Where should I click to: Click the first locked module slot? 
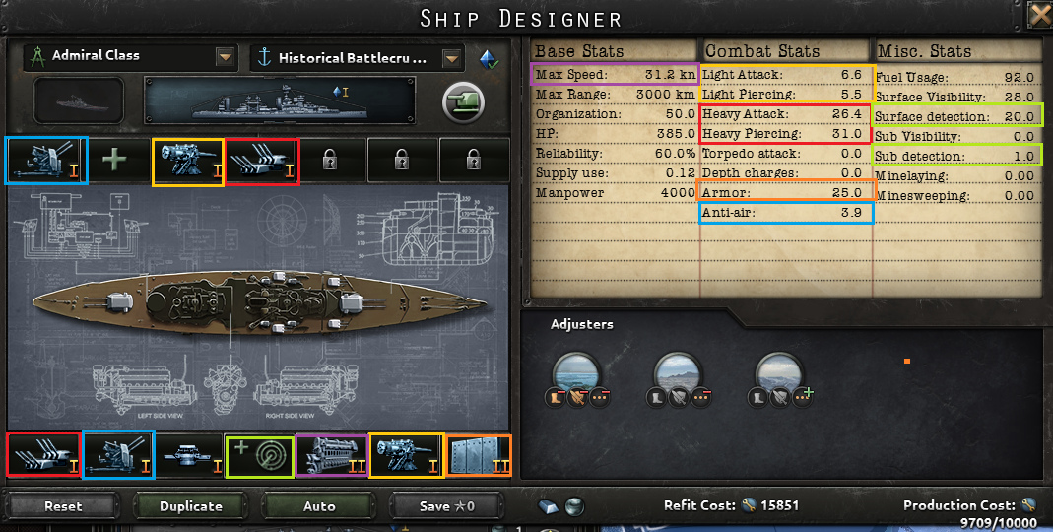point(330,161)
